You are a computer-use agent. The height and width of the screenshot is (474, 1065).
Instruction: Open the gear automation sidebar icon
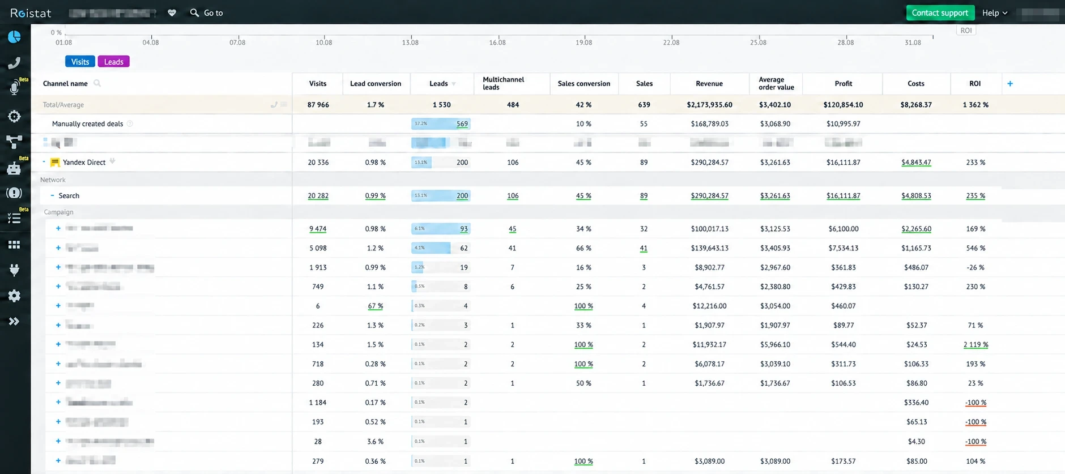click(14, 116)
